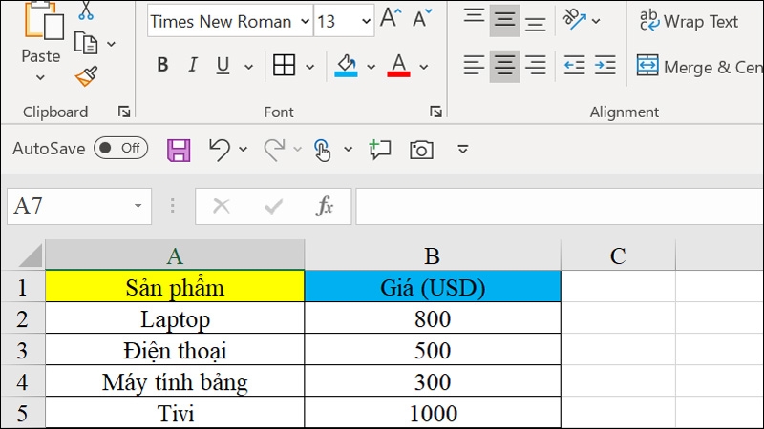The height and width of the screenshot is (429, 764).
Task: Click cell with value 1000
Action: point(433,413)
